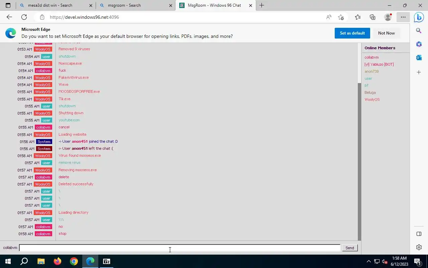Close the msgroom Search tab
The height and width of the screenshot is (268, 428).
(171, 5)
